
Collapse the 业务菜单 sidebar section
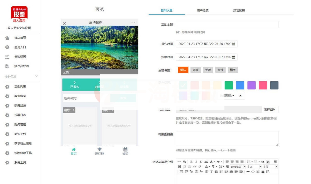(36, 76)
